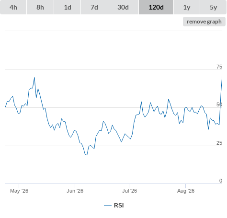View the 5y time range
227x218 pixels.
(x=213, y=7)
